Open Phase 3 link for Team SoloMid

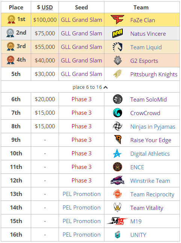81,99
